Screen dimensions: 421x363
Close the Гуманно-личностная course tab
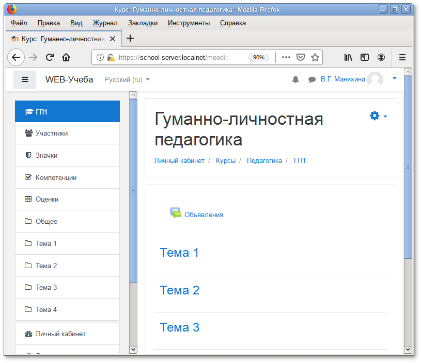113,39
